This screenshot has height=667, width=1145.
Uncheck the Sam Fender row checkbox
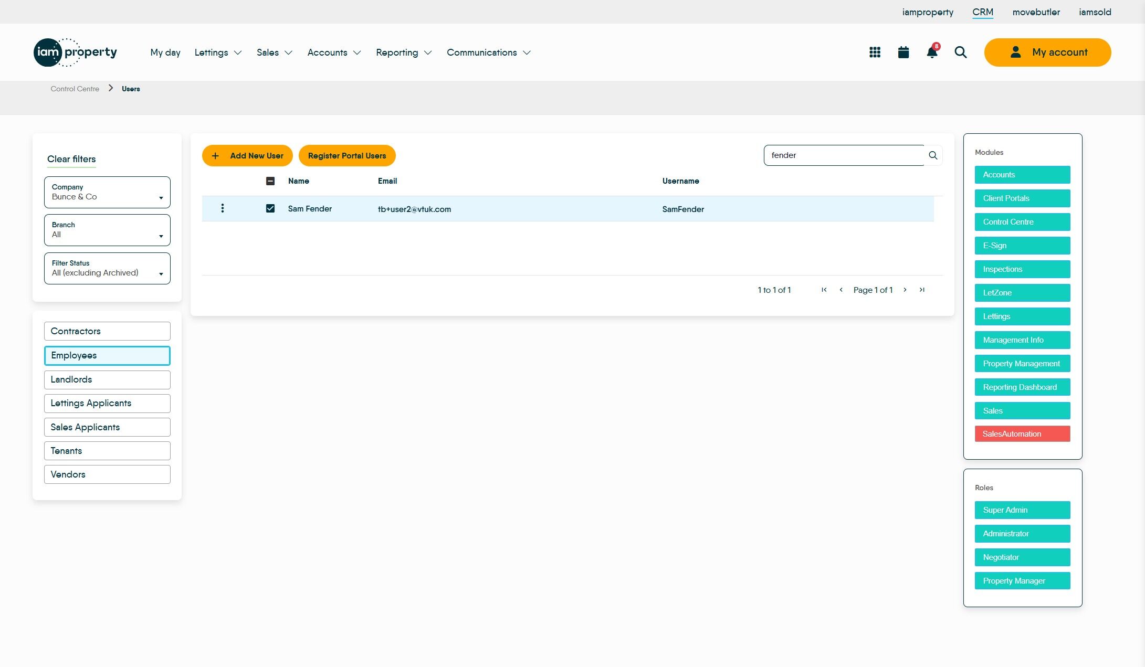[x=270, y=208]
